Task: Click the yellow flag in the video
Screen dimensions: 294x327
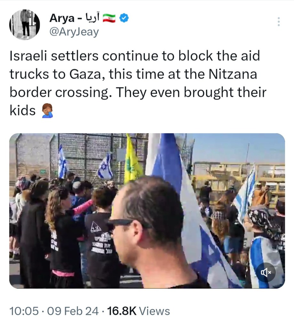Action: [x=133, y=160]
